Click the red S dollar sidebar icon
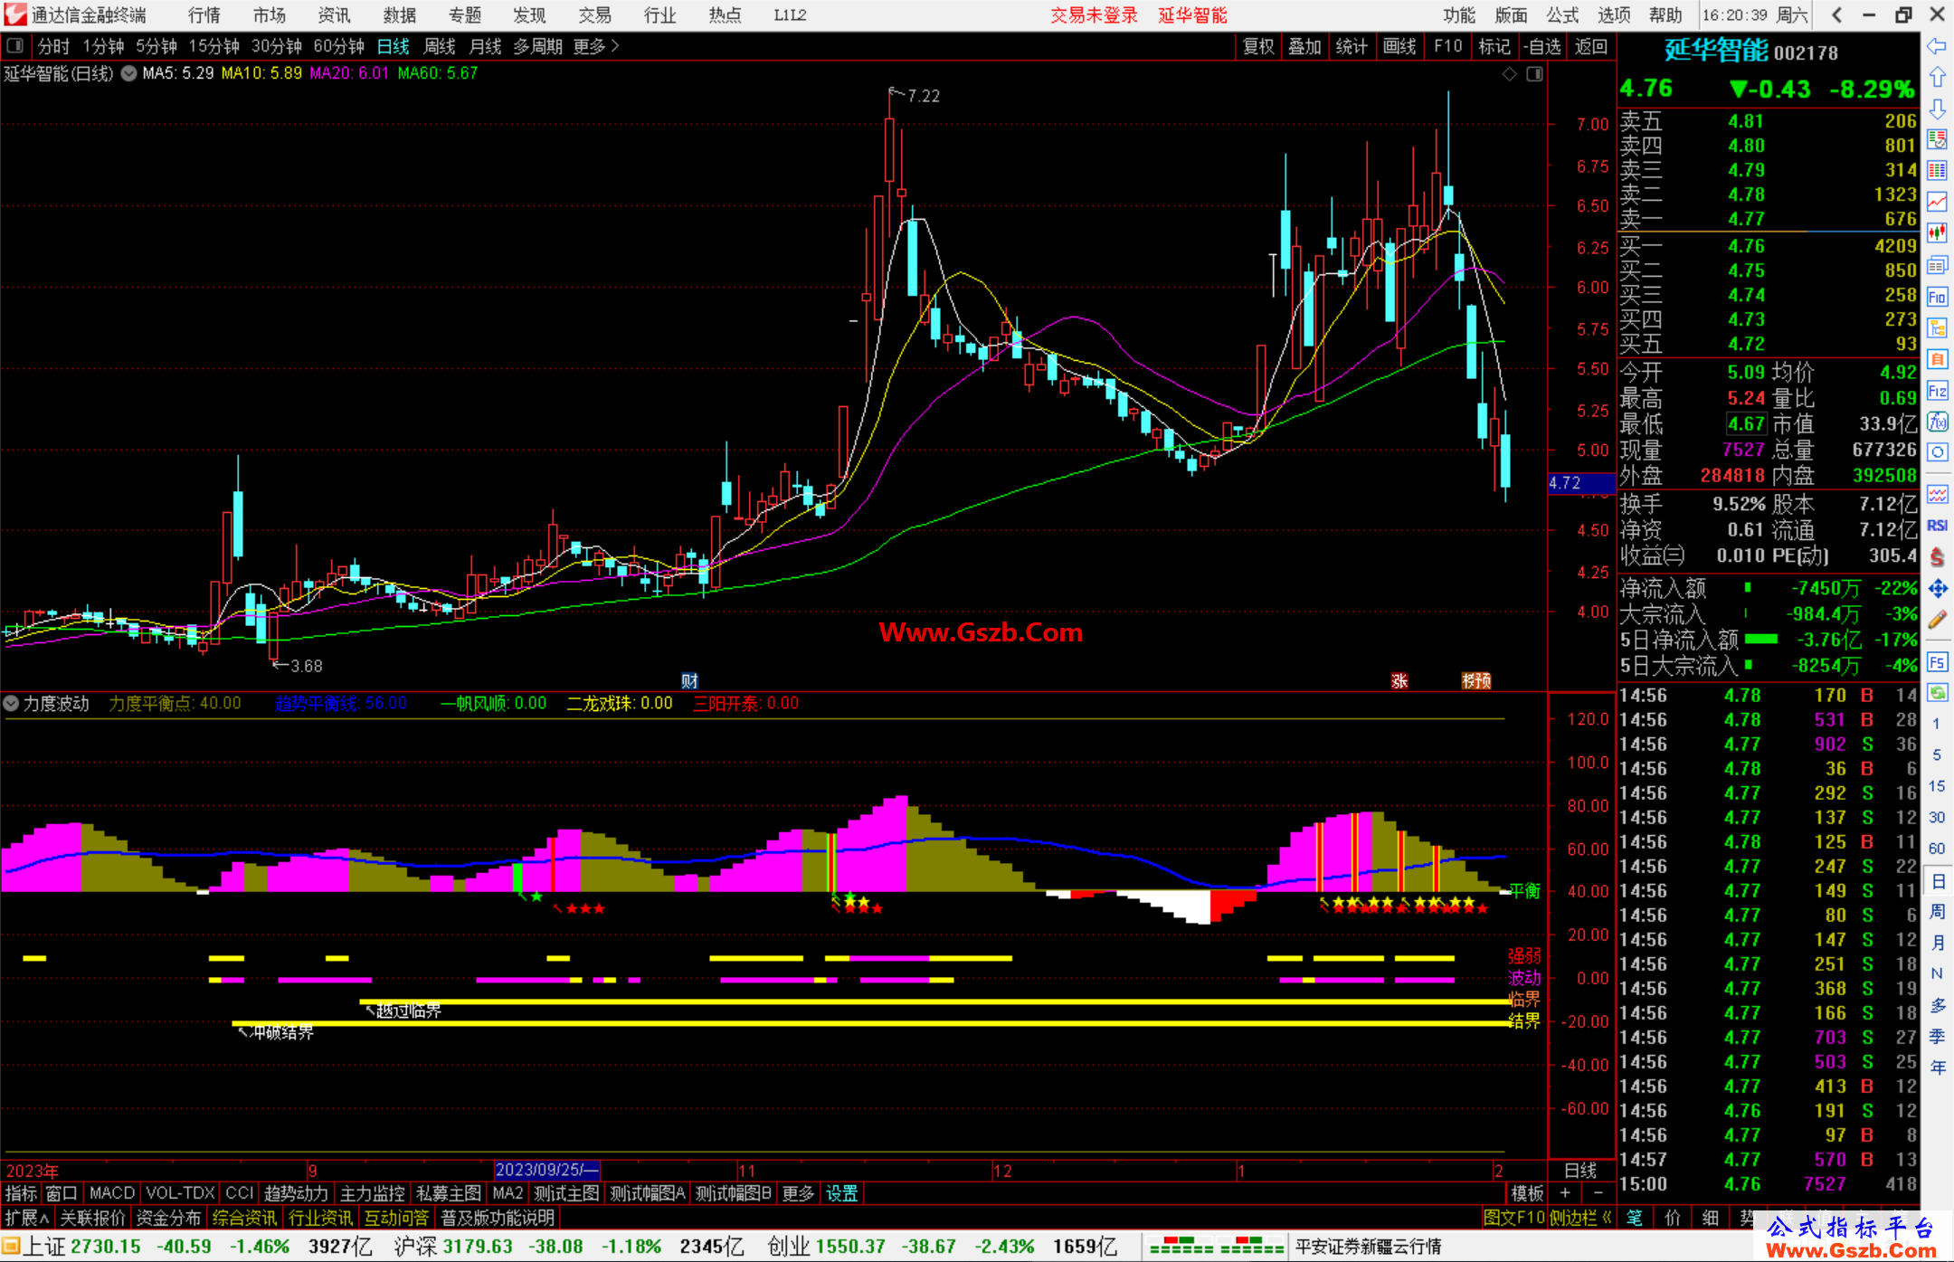 click(1937, 557)
